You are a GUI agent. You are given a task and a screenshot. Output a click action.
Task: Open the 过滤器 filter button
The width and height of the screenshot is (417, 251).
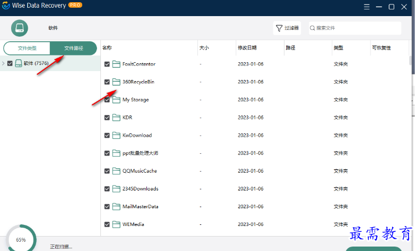pos(287,28)
